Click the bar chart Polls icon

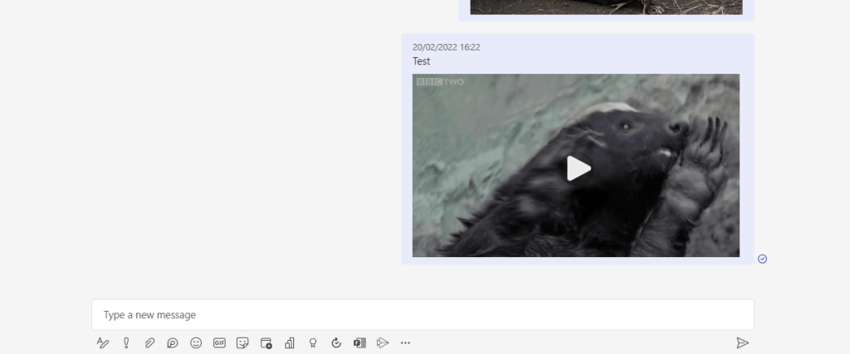(290, 342)
